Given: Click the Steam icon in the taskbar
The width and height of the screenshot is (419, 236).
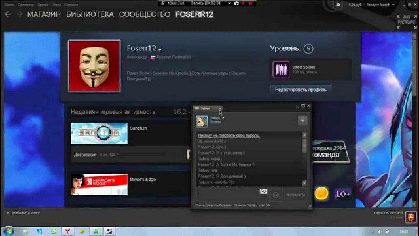Looking at the screenshot, I should 109,231.
